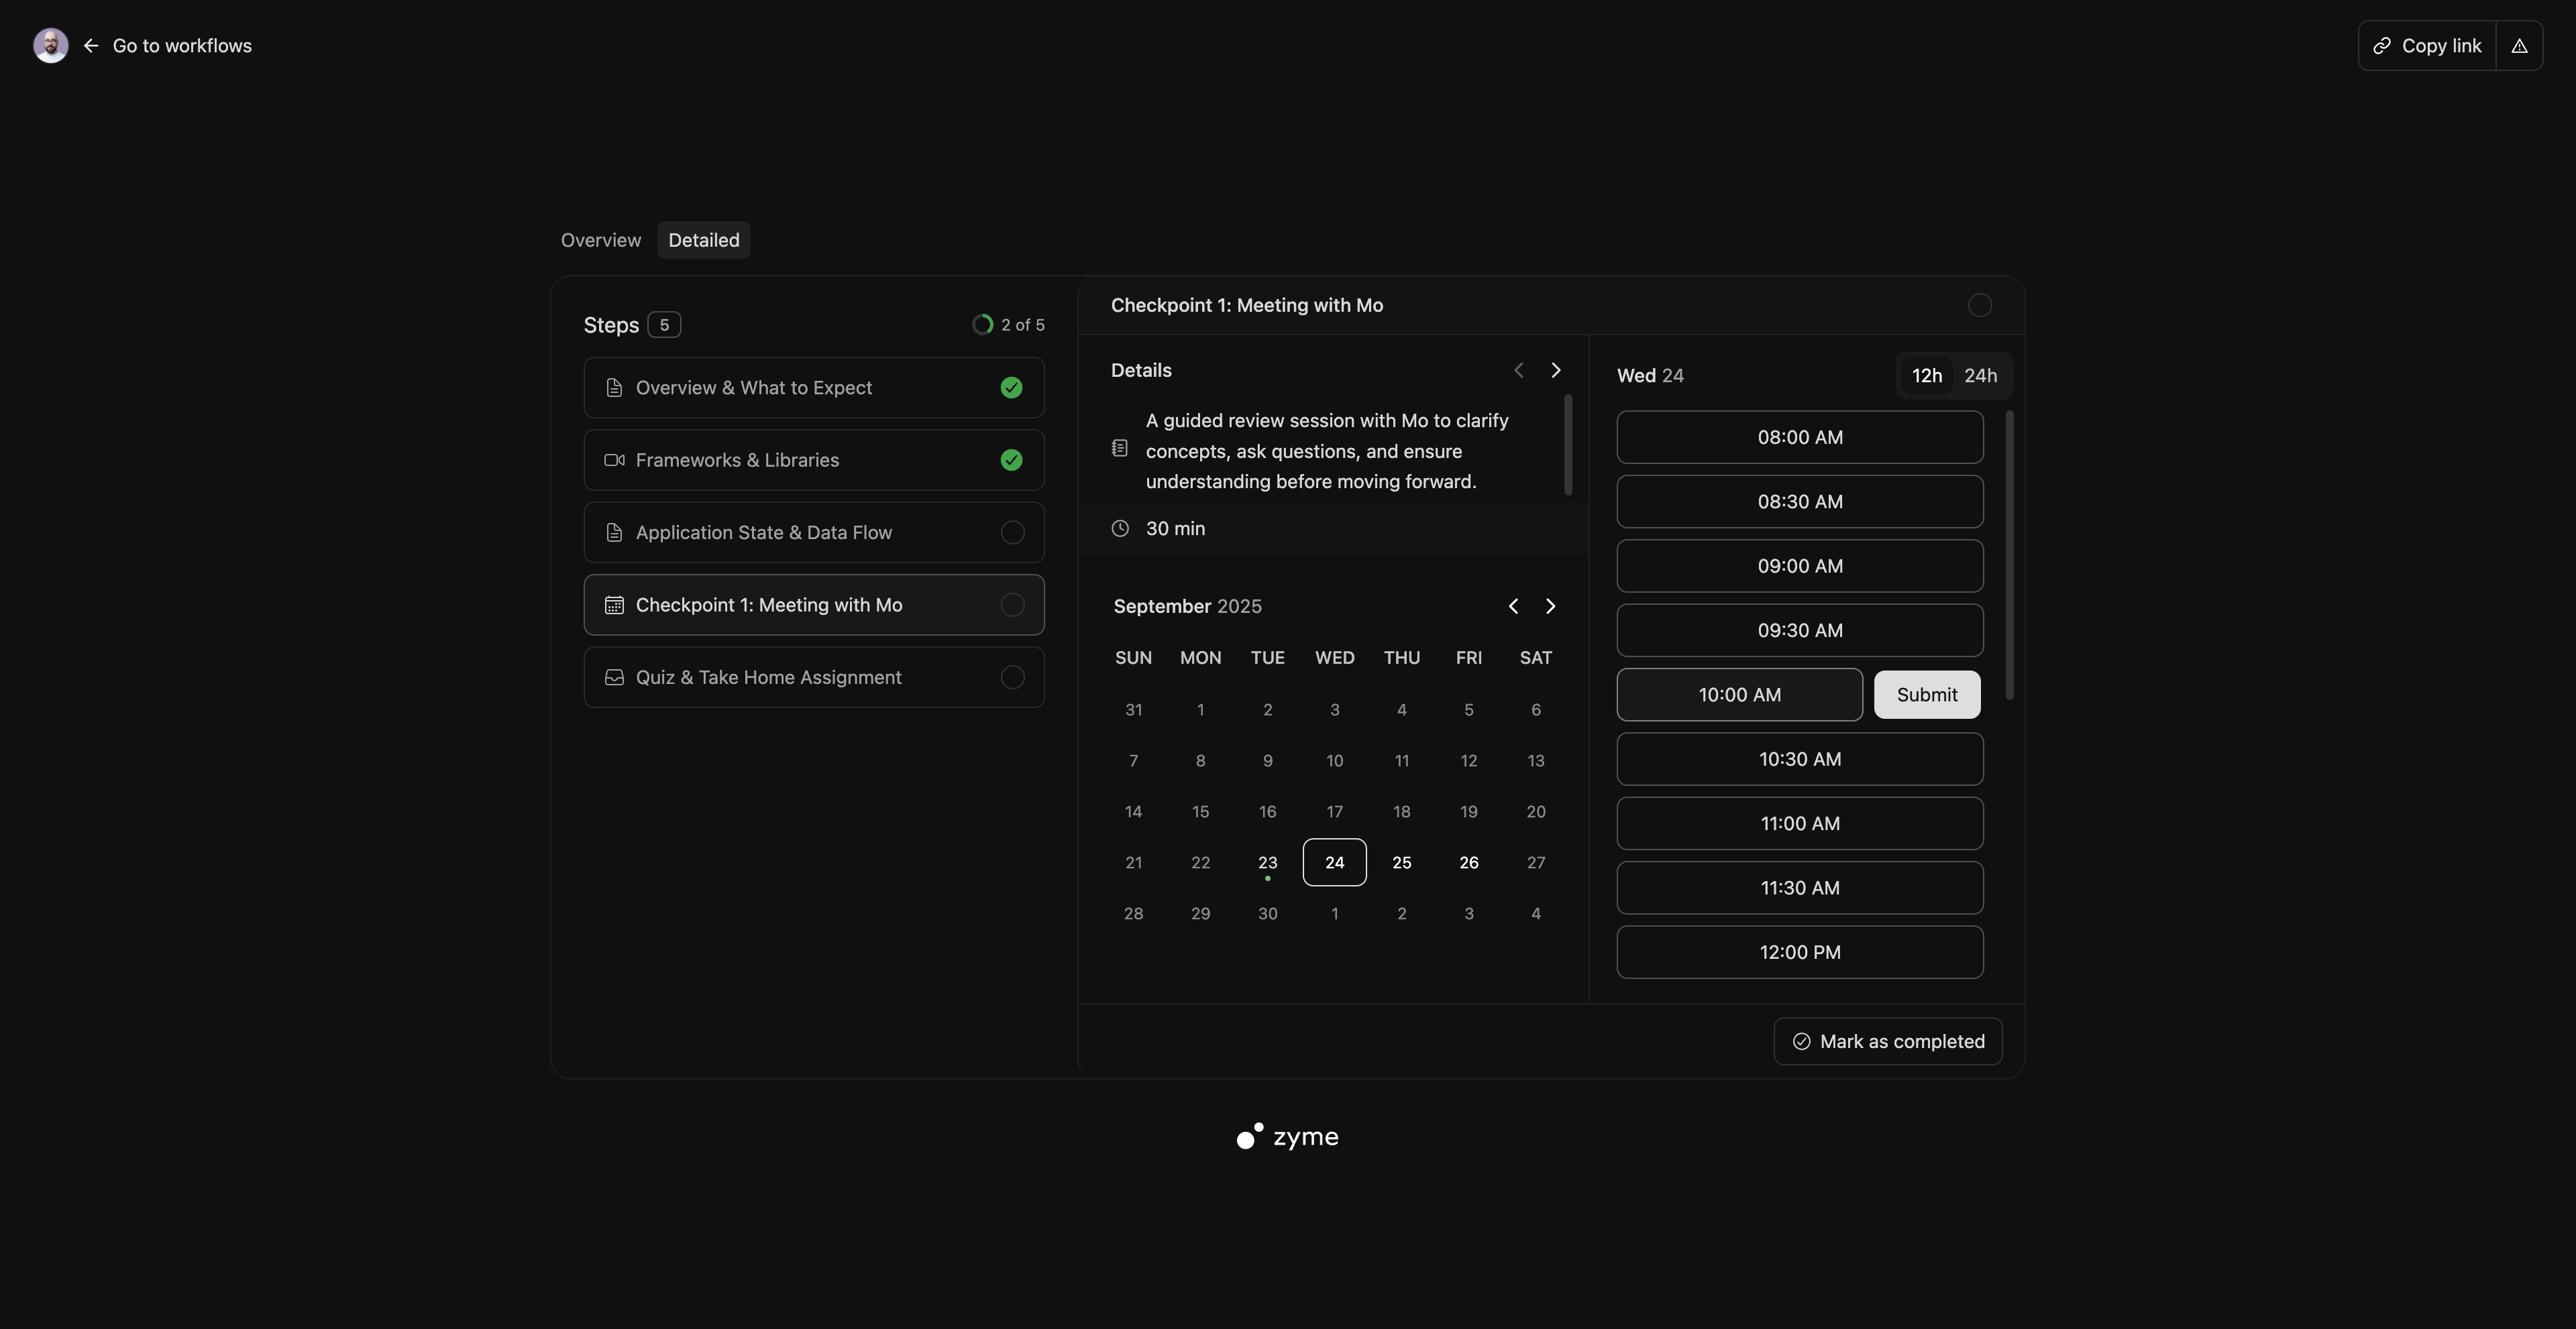Toggle the completion circle in Checkpoint 1 header
Screen dimensions: 2576x1329
click(x=1979, y=306)
